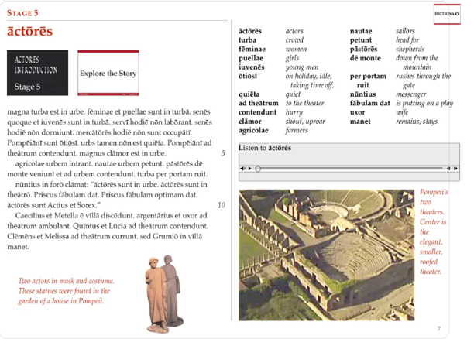
Task: Click the 'Listen to āctōrēs' label
Action: (265, 148)
